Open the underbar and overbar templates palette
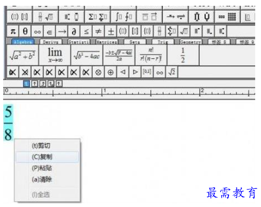Viewport: 261px width, 207px height. click(150, 17)
